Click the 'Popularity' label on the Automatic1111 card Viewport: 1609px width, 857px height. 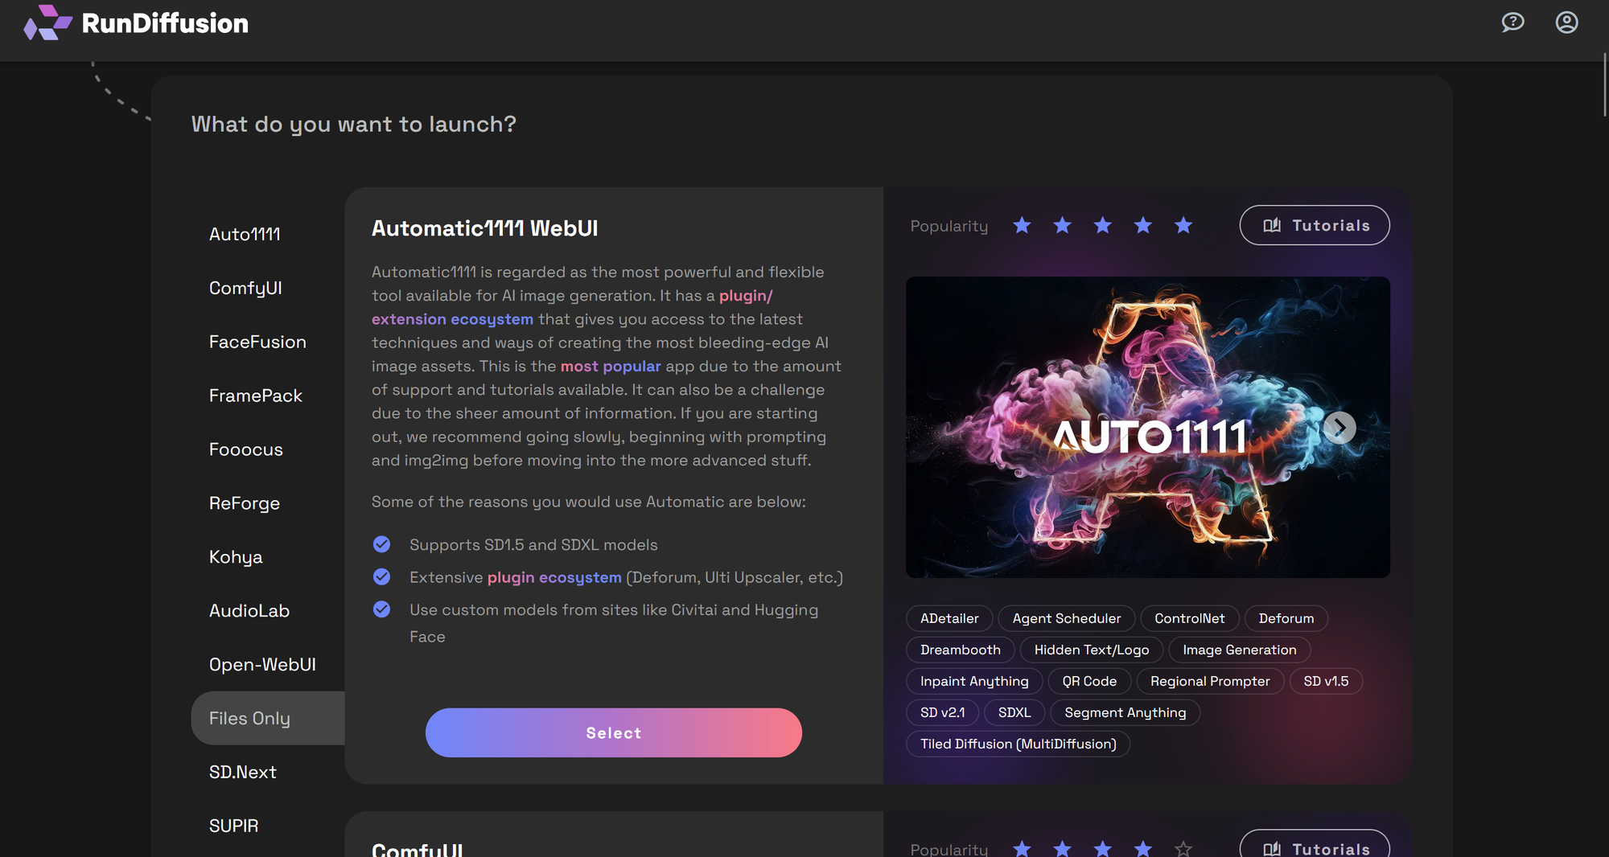[x=949, y=226]
